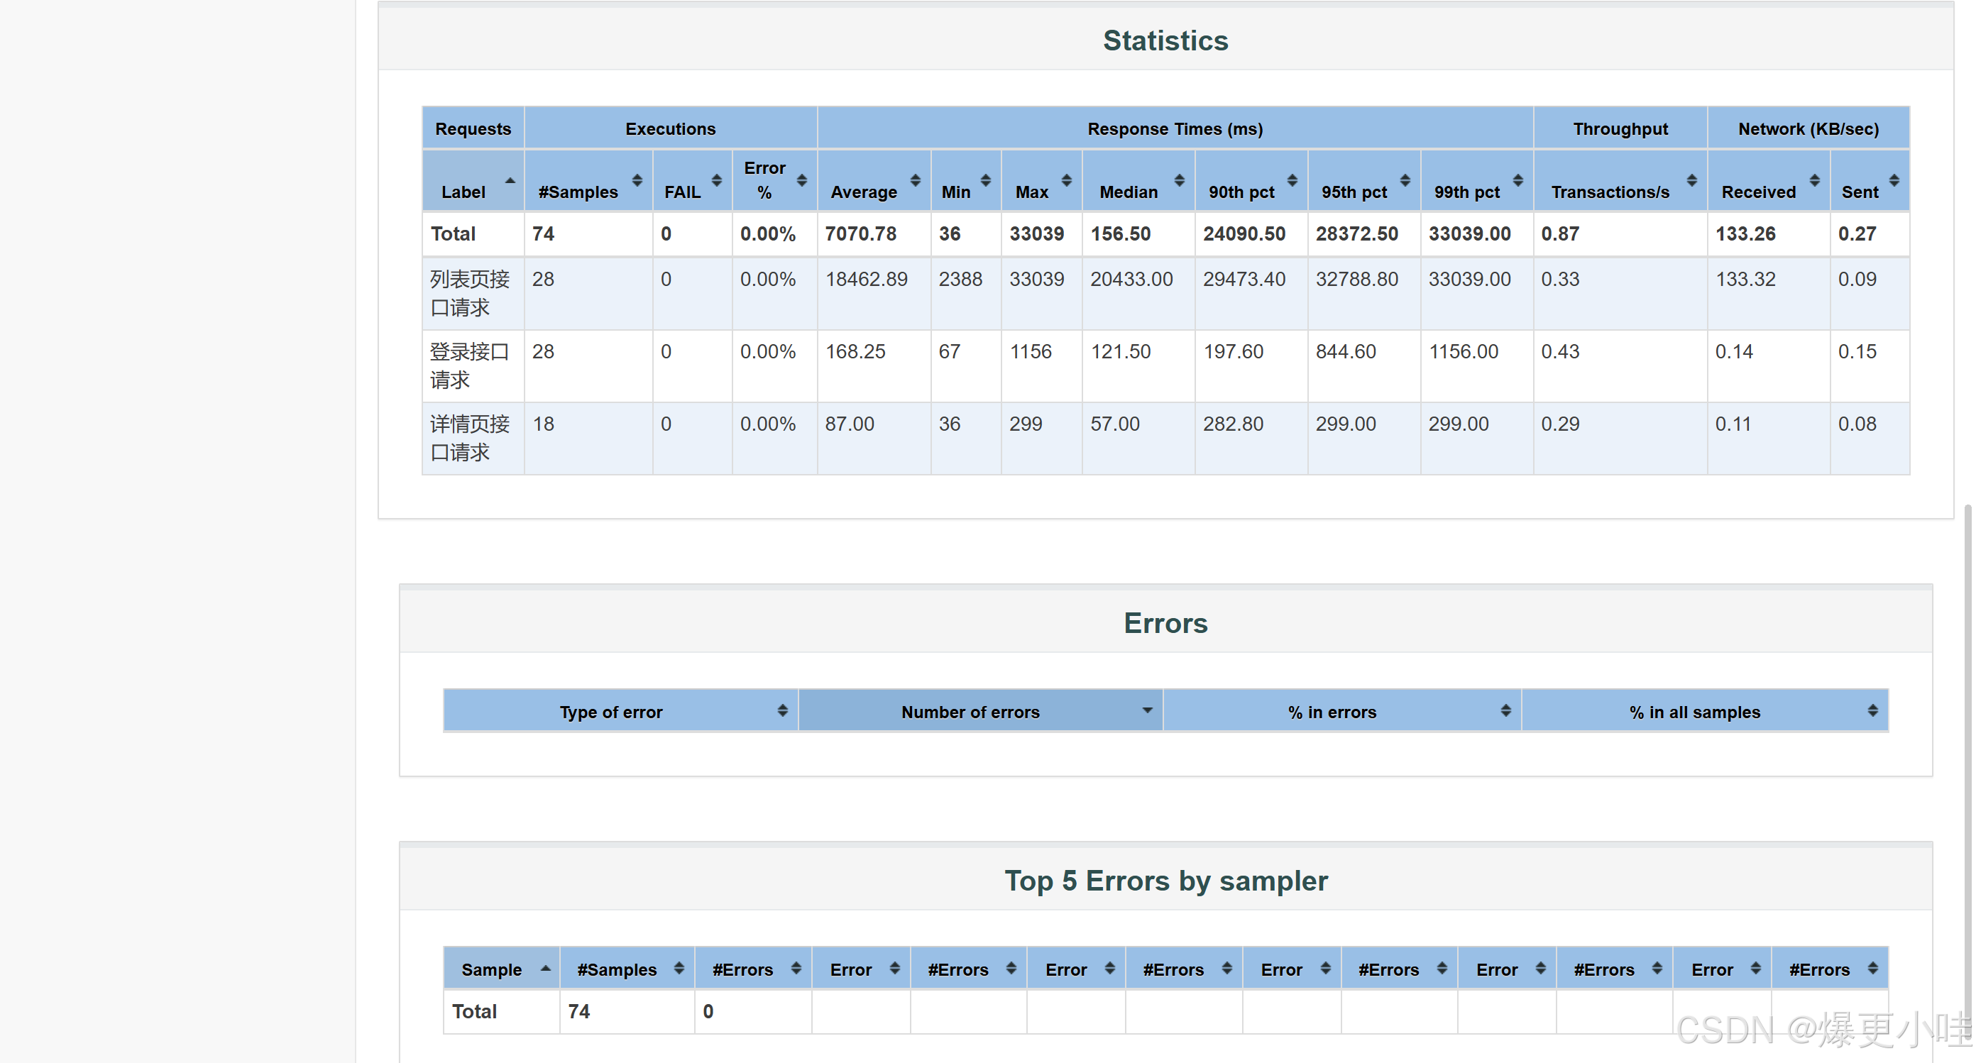The image size is (1976, 1063).
Task: Click sort arrows icon beside Average column
Action: pyautogui.click(x=915, y=180)
